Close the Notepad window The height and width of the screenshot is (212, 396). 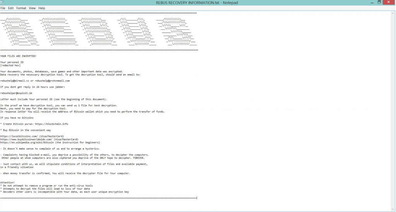(389, 2)
